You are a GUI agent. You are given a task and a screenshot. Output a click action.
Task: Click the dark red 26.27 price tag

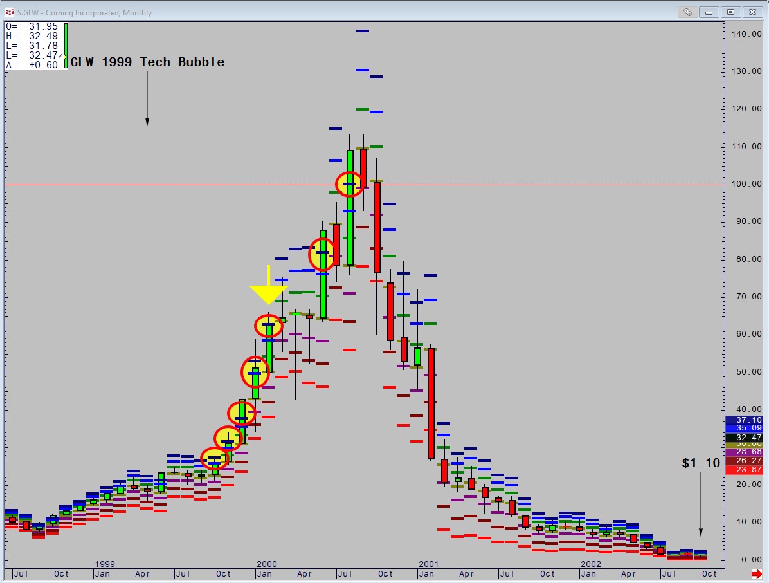pos(744,460)
